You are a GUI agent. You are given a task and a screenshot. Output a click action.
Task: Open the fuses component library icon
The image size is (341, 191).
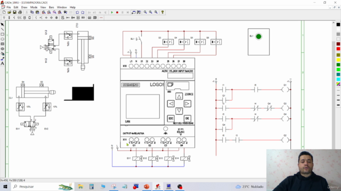pyautogui.click(x=9, y=18)
